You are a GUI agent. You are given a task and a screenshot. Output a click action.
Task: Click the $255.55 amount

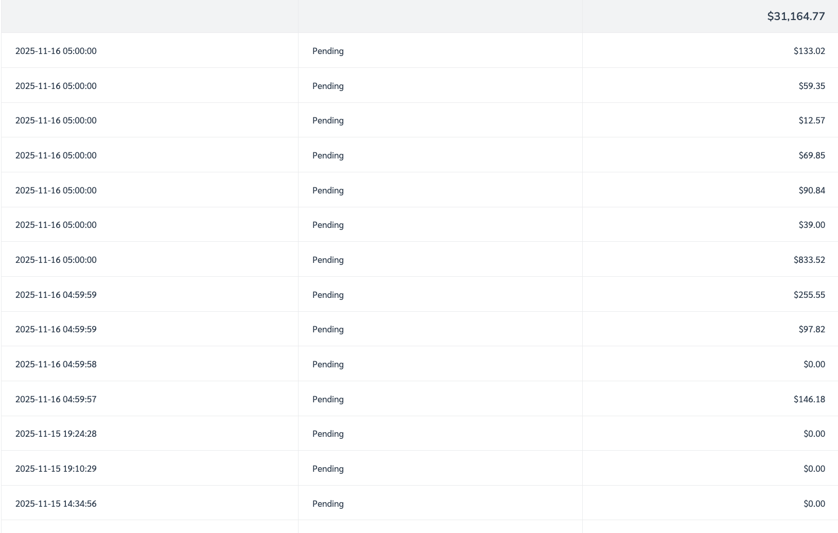809,295
